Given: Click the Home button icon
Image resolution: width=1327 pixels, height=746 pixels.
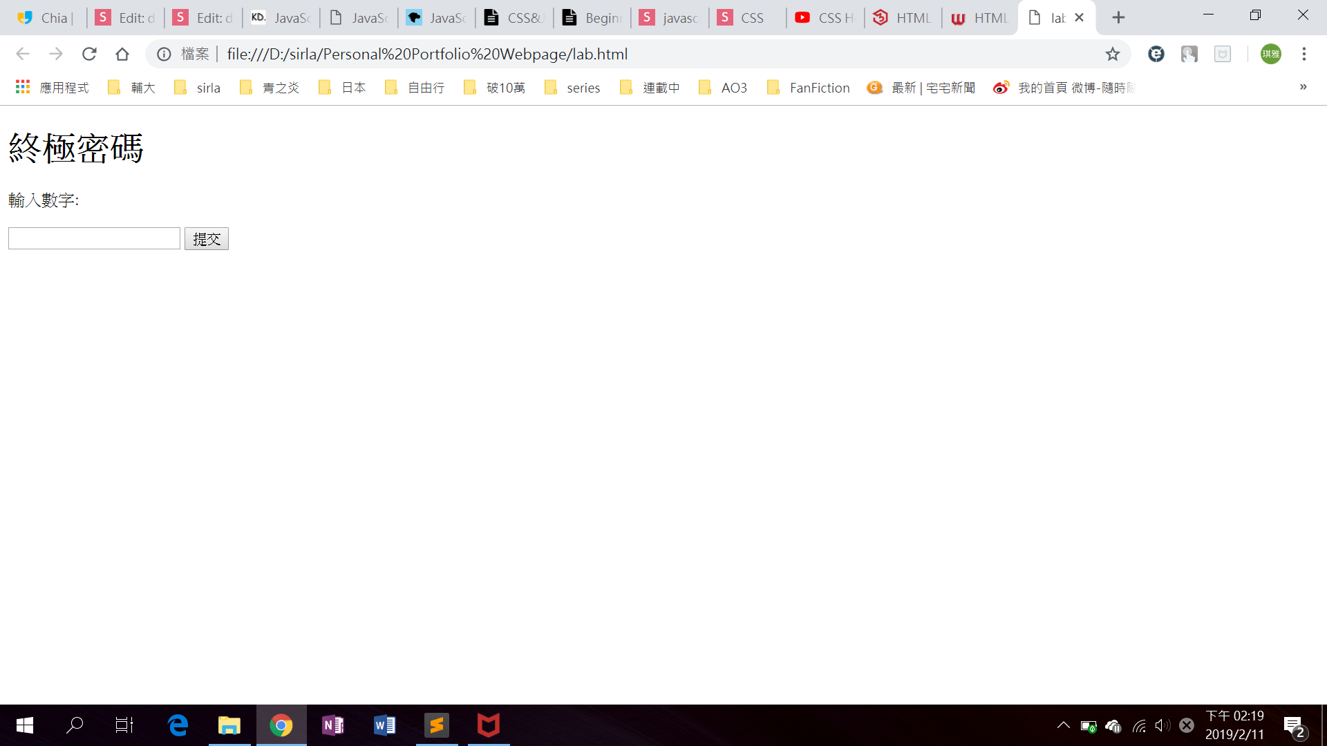Looking at the screenshot, I should (x=122, y=54).
